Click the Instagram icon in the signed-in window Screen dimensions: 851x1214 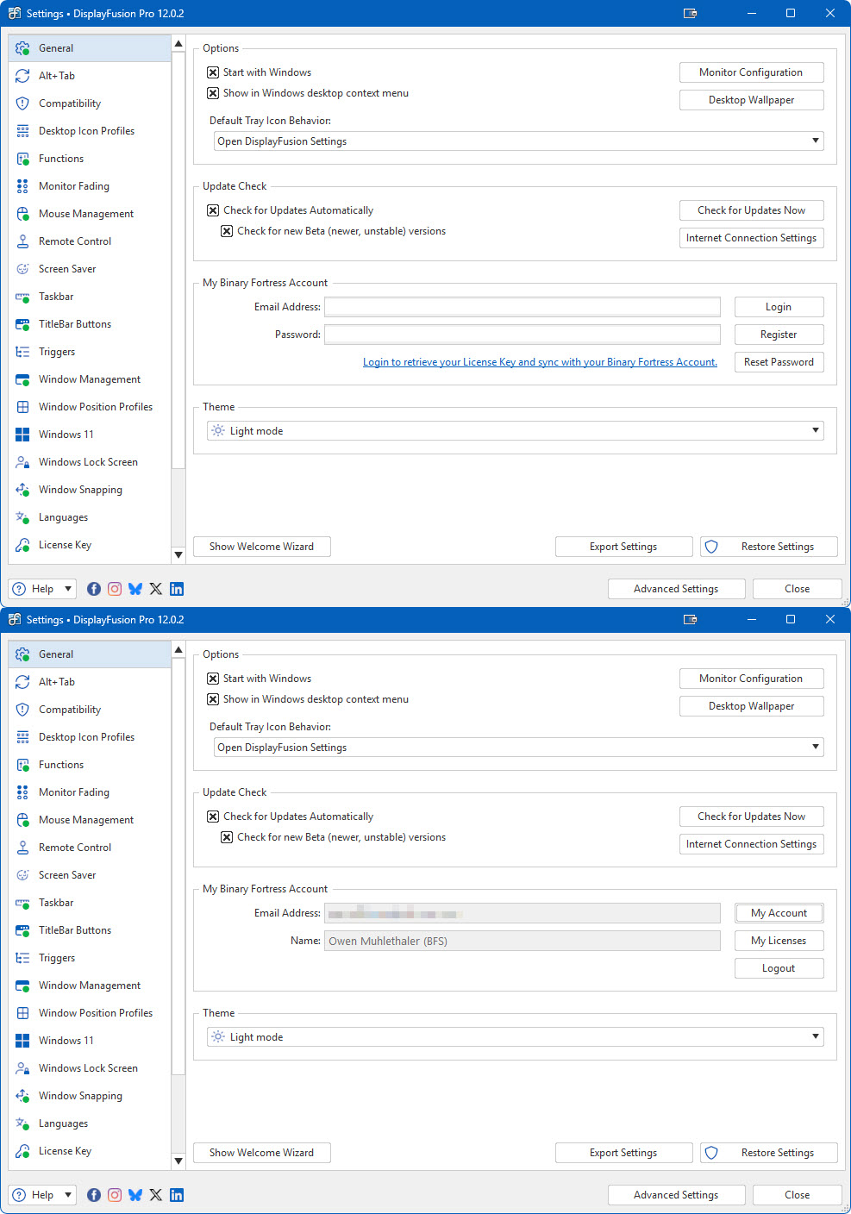coord(115,1195)
